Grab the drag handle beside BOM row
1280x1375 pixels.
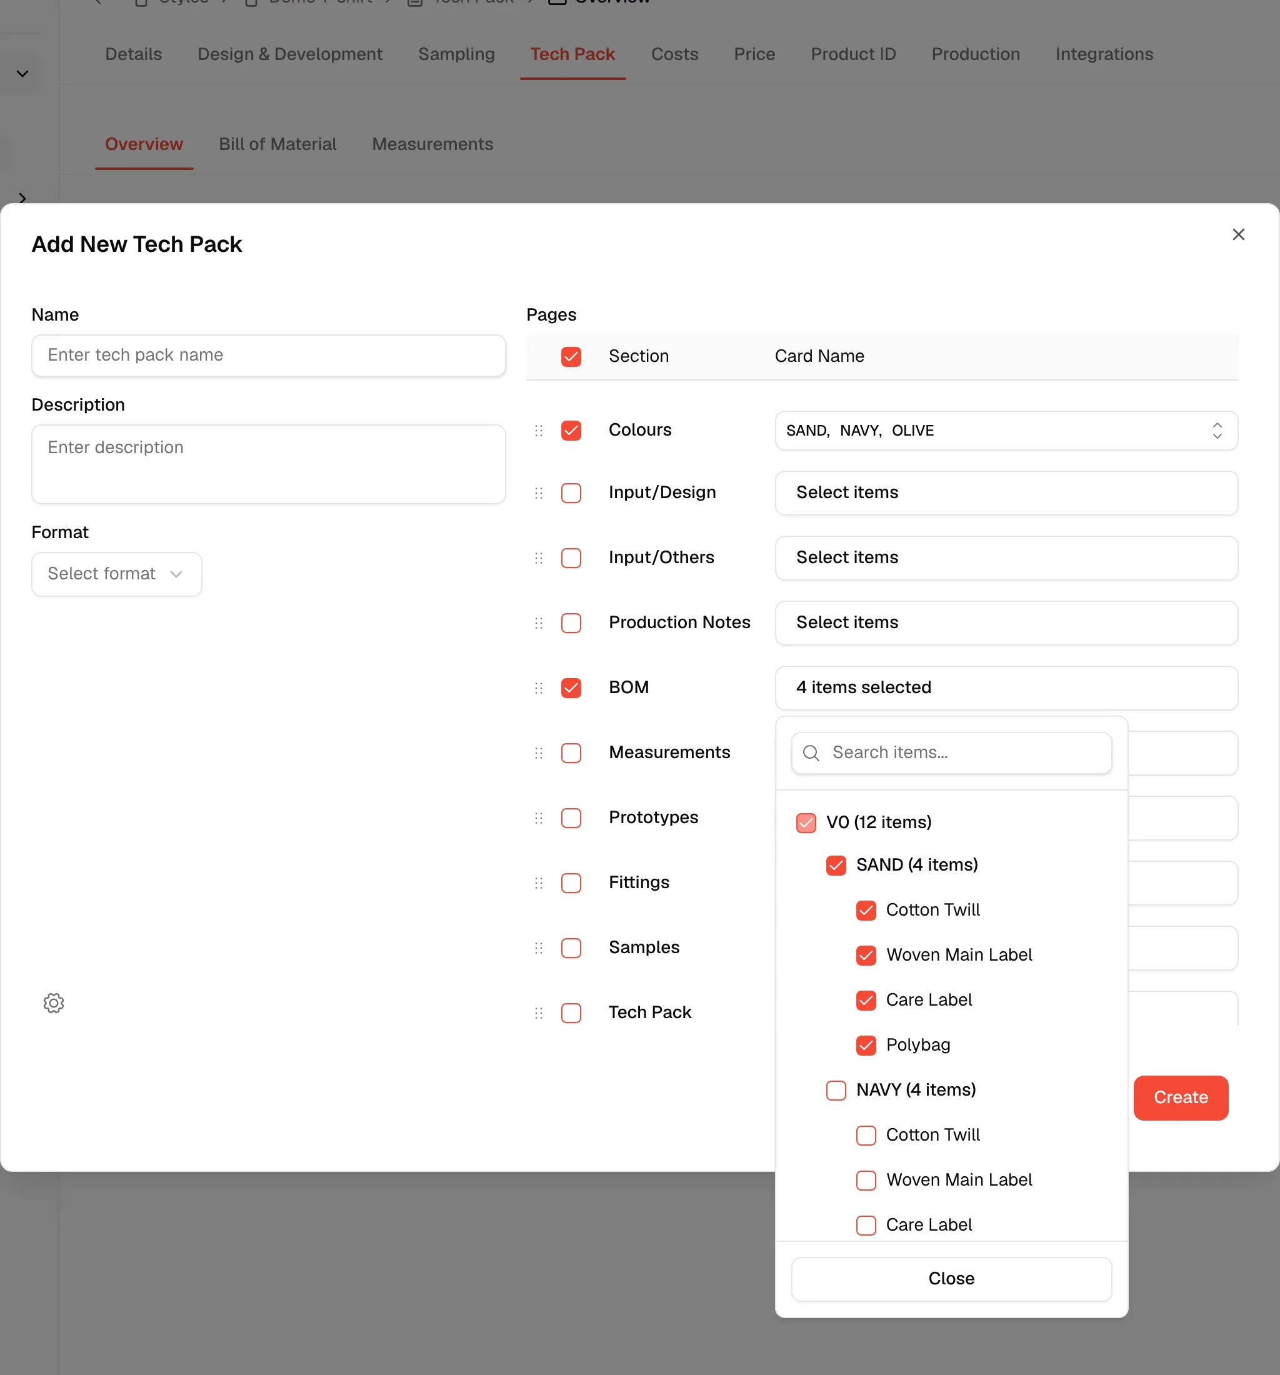coord(539,688)
